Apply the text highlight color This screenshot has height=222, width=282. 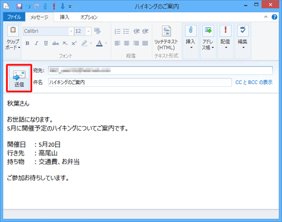(x=85, y=43)
